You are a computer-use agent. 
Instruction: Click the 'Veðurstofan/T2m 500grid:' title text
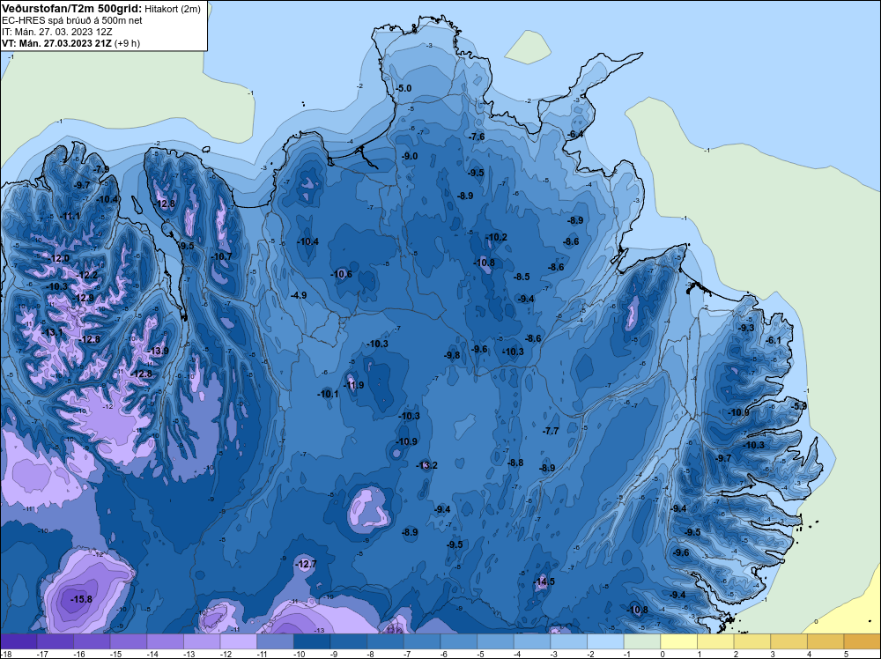[x=72, y=9]
